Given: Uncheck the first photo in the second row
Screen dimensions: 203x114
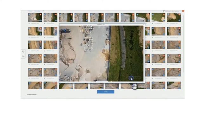Looking at the screenshot, I should (29, 28).
